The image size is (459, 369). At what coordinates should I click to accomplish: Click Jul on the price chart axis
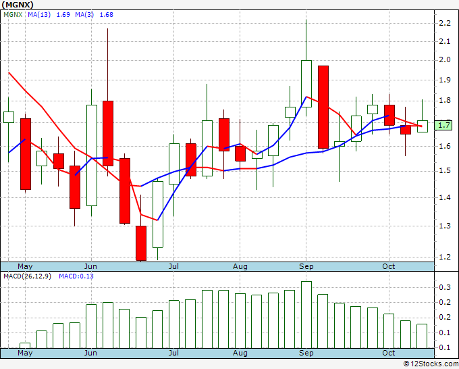click(174, 266)
